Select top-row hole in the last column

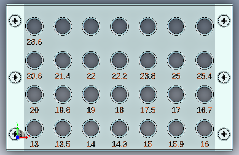tap(205, 26)
